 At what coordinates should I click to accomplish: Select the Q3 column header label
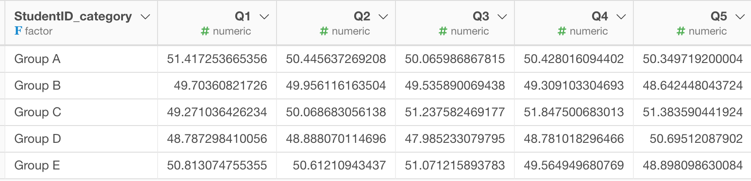coord(481,16)
